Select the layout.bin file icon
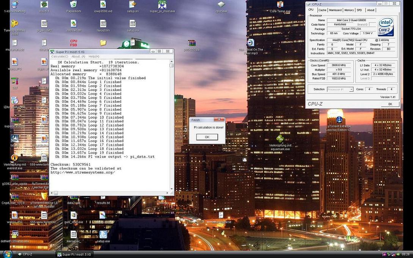The image size is (413, 258). click(x=103, y=26)
